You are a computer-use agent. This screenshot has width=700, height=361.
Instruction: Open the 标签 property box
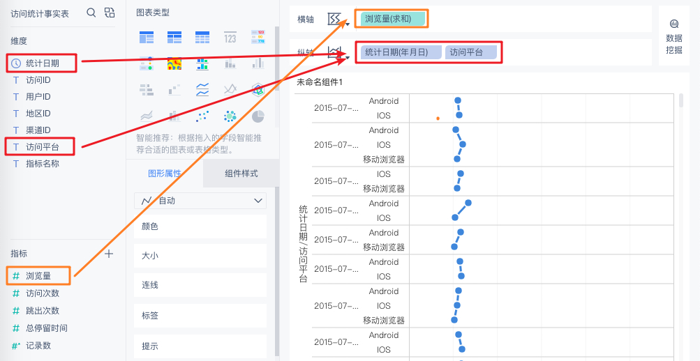[200, 316]
